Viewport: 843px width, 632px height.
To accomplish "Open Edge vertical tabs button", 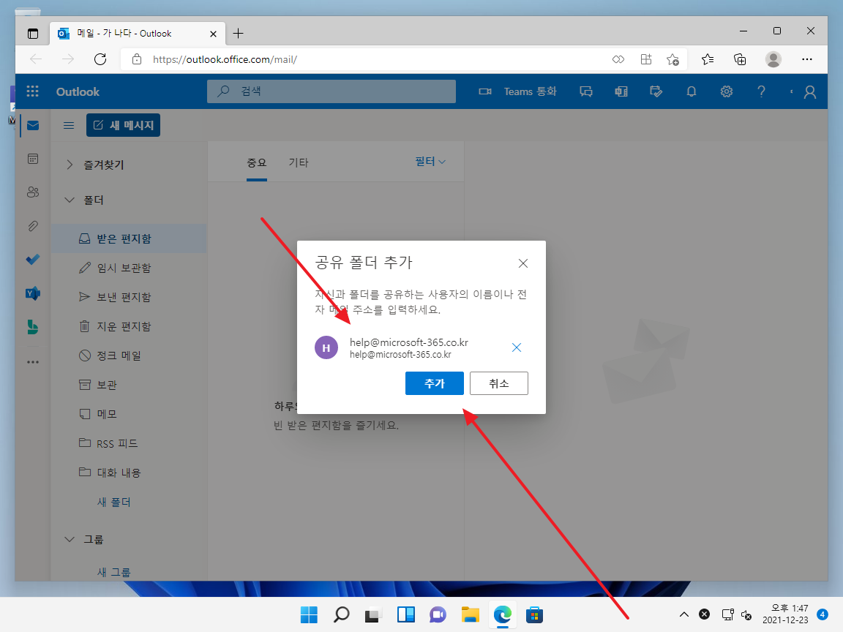I will pos(33,34).
